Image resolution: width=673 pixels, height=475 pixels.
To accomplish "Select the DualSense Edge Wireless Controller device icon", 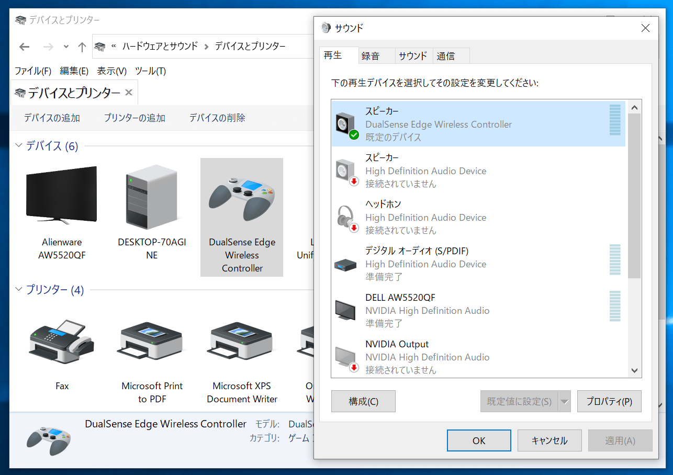I will point(242,199).
